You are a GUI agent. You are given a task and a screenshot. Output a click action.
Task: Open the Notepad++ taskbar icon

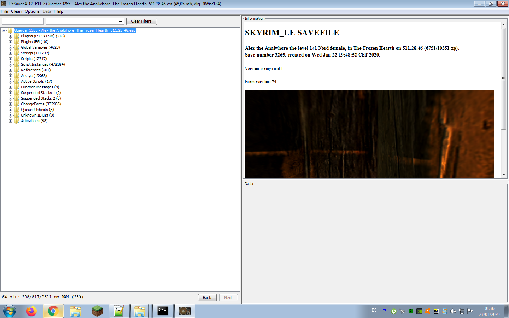[119, 311]
